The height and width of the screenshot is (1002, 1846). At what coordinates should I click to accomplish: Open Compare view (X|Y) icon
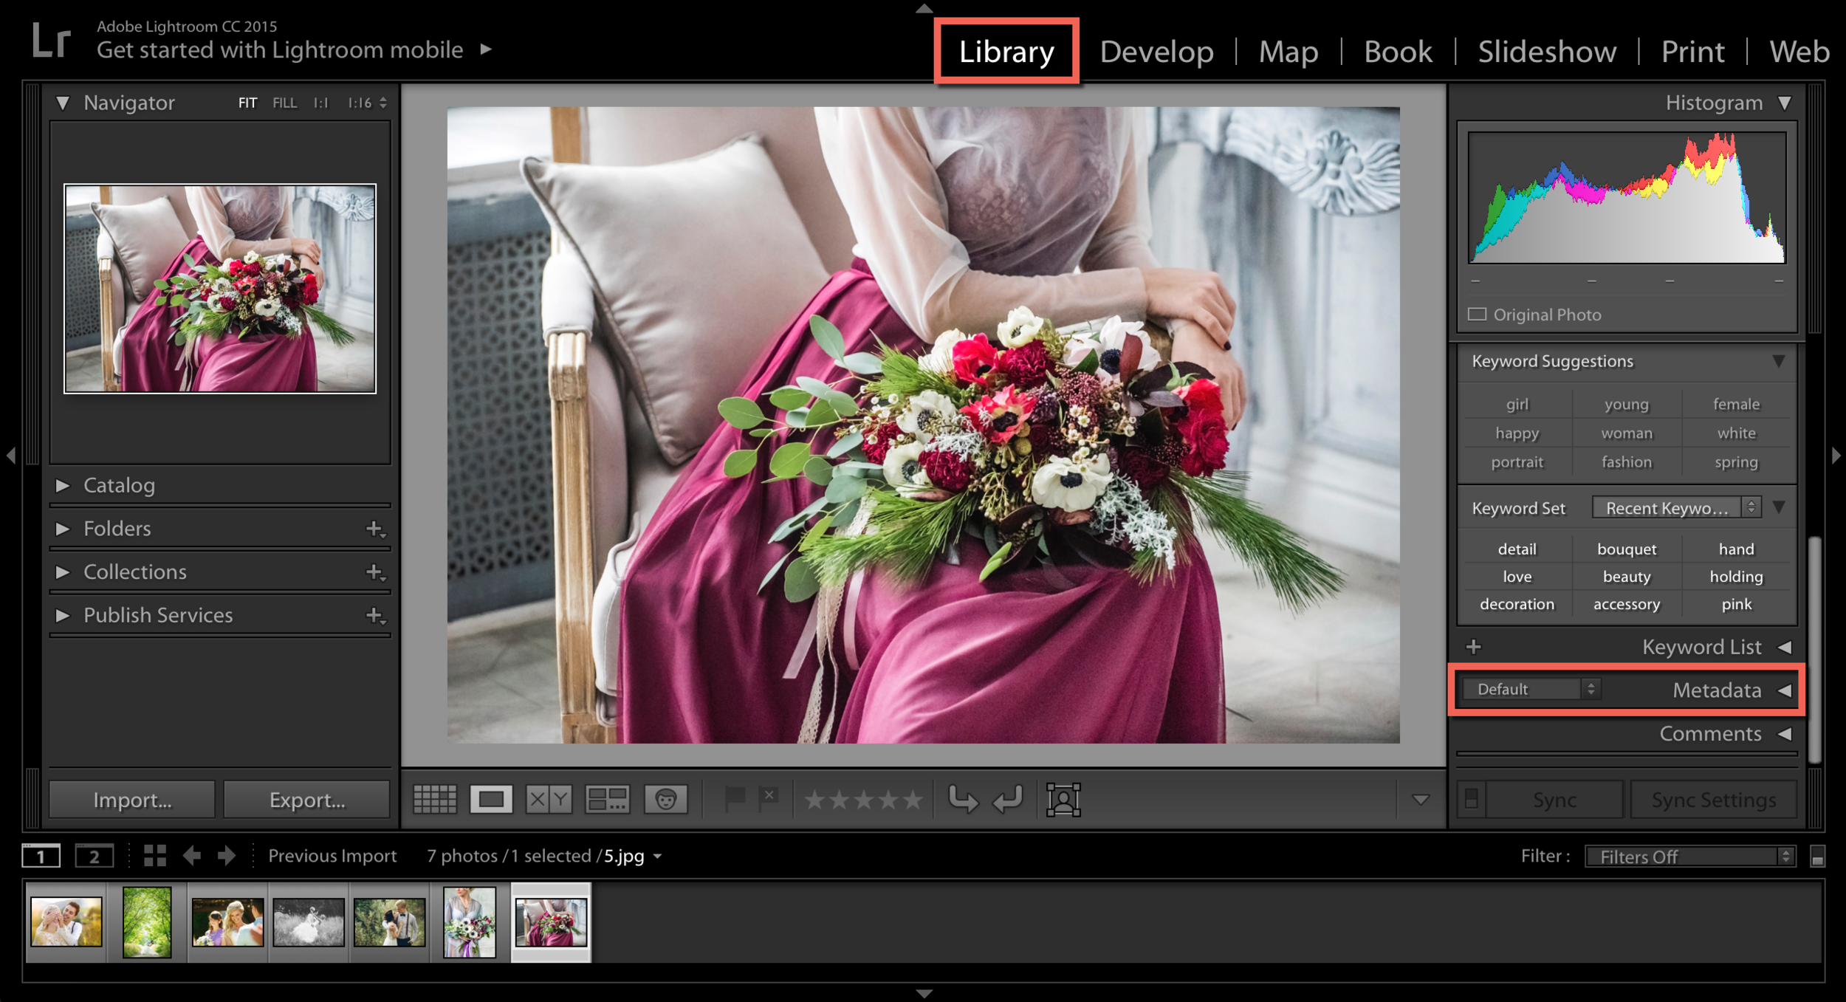pyautogui.click(x=549, y=799)
